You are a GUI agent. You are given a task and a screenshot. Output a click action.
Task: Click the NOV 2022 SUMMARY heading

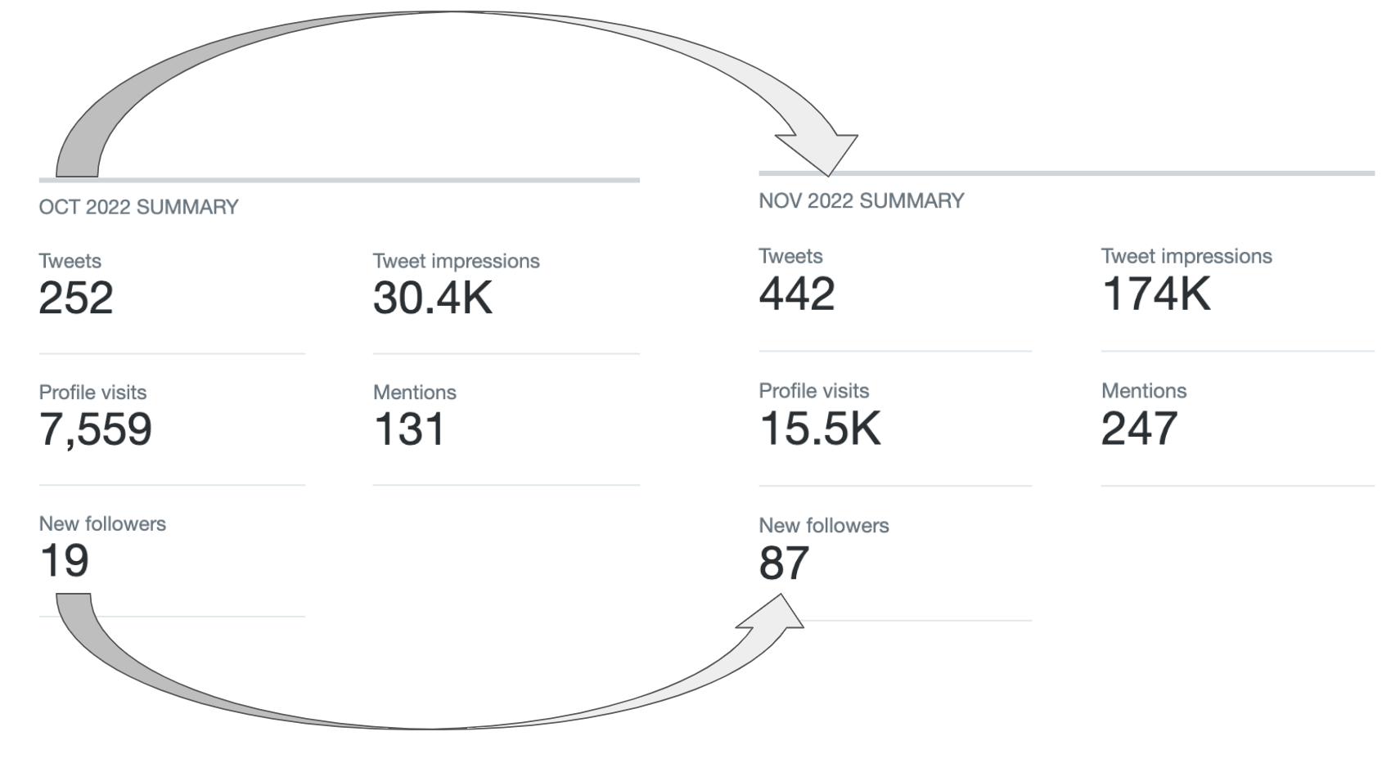click(861, 201)
